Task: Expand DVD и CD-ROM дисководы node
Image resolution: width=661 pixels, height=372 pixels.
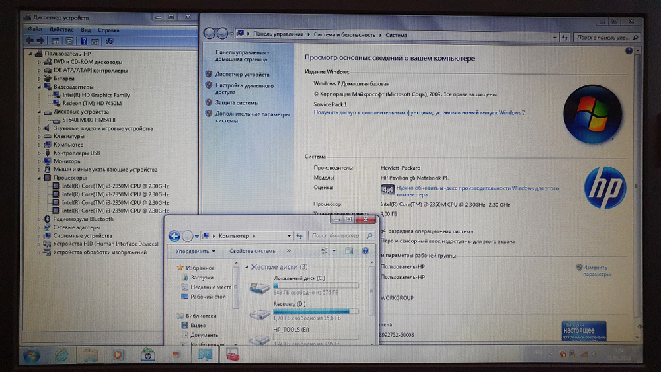Action: (x=39, y=62)
